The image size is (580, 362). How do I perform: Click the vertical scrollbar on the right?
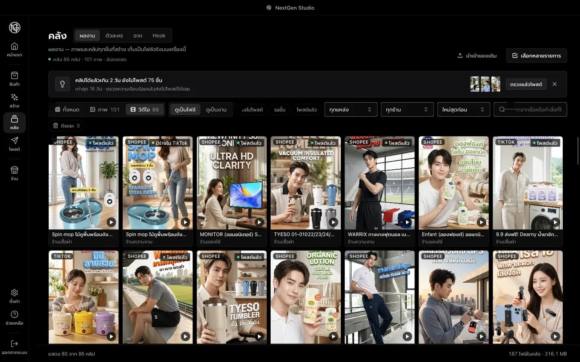[577, 151]
